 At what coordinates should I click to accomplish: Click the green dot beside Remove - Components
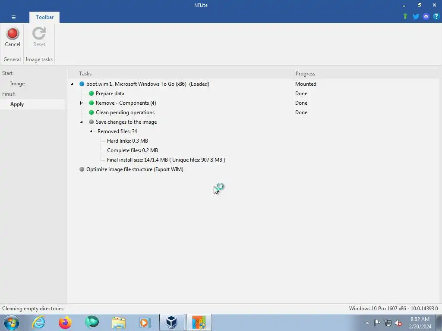[92, 103]
